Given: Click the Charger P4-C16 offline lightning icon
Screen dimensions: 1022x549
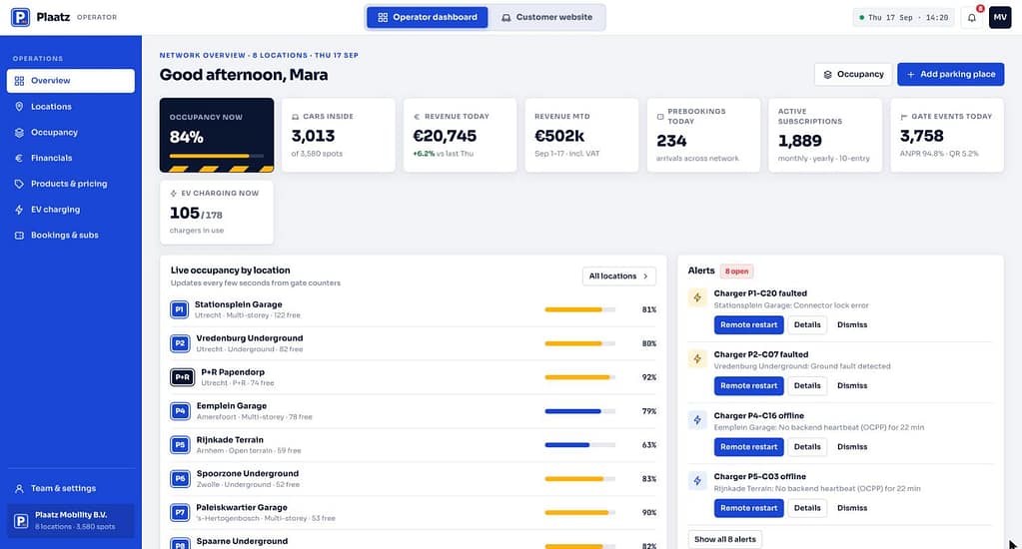Looking at the screenshot, I should tap(697, 420).
